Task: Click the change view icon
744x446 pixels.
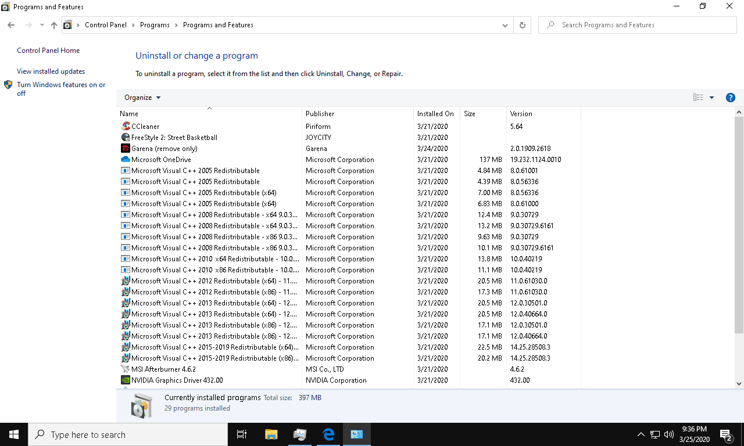Action: [698, 98]
